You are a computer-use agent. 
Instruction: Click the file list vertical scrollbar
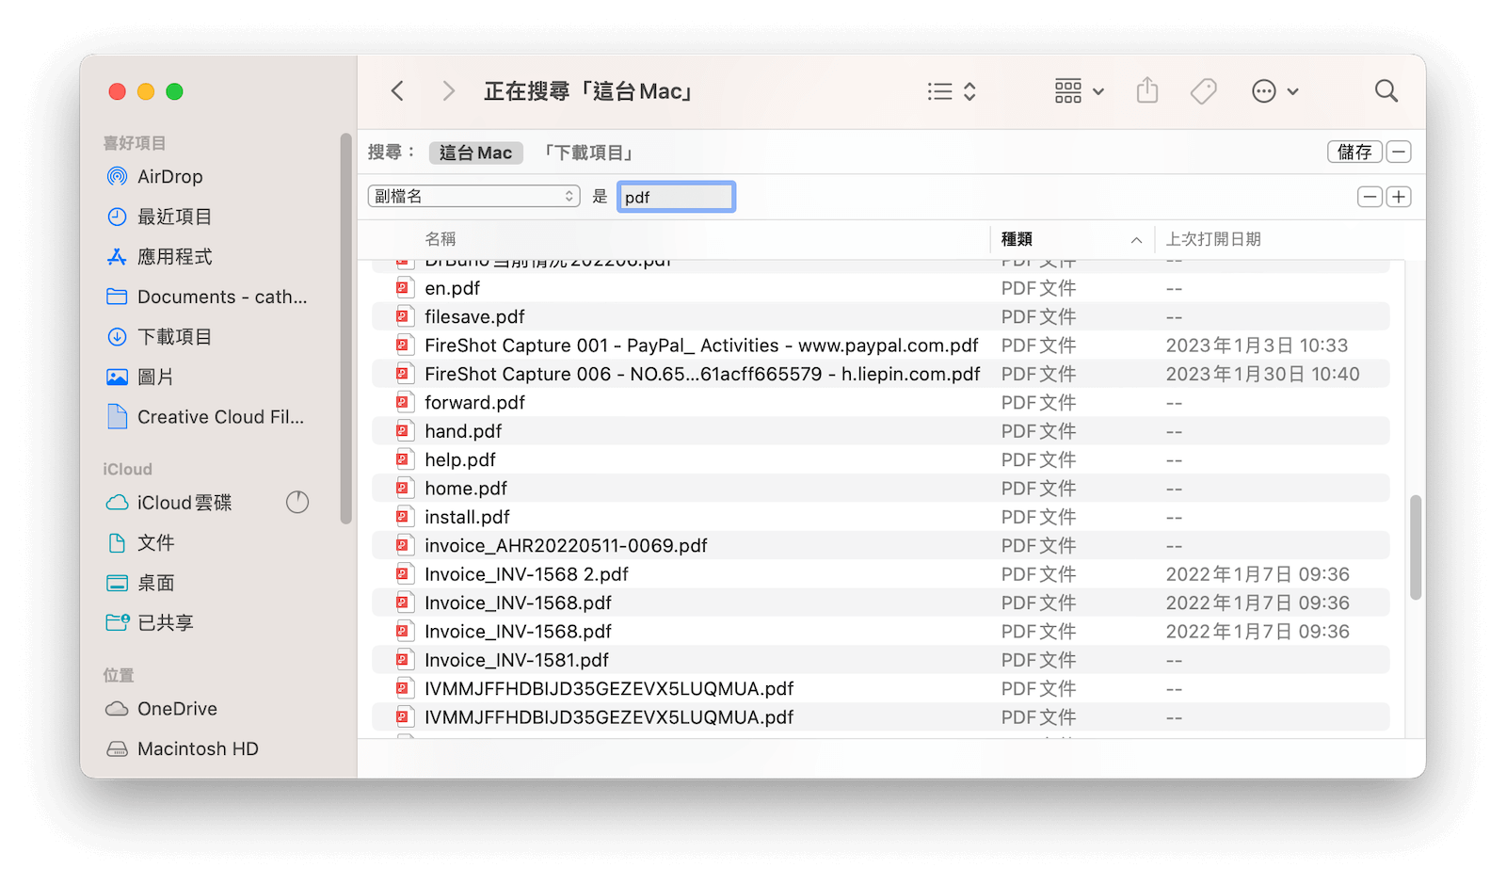[x=1415, y=548]
